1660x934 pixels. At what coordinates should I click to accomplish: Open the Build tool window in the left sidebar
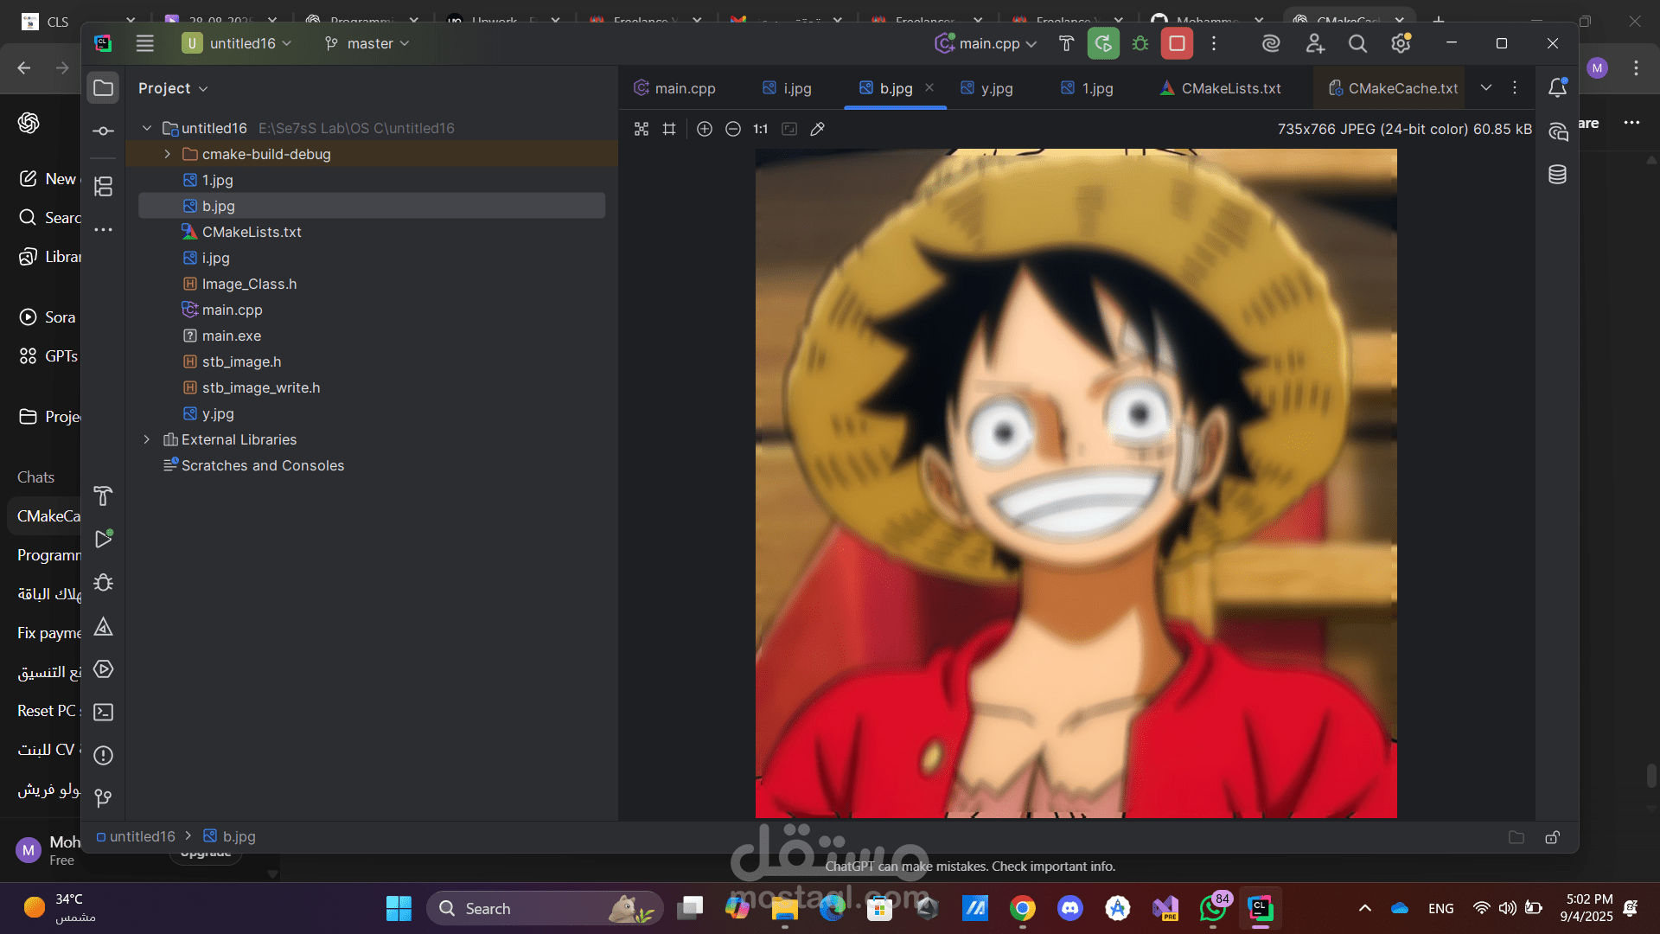103,496
